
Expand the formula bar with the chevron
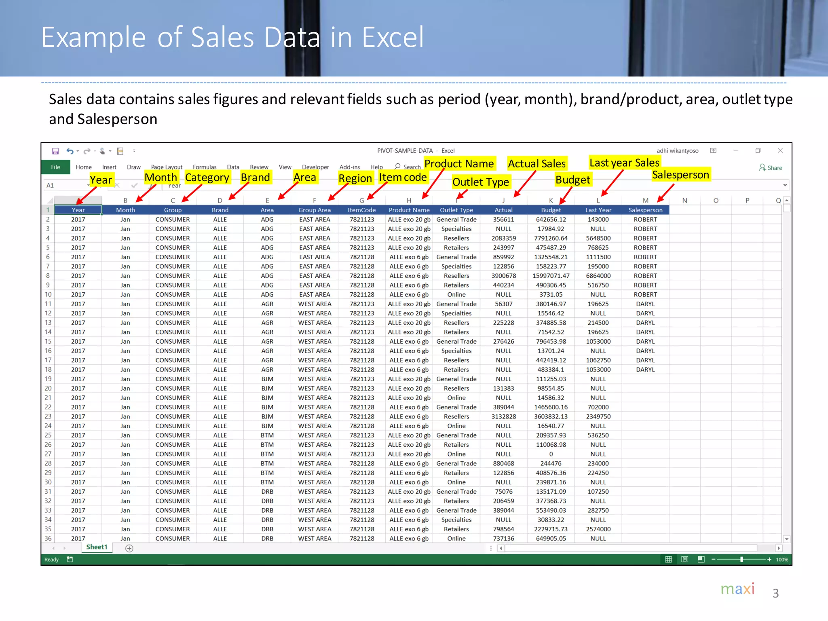click(x=785, y=185)
